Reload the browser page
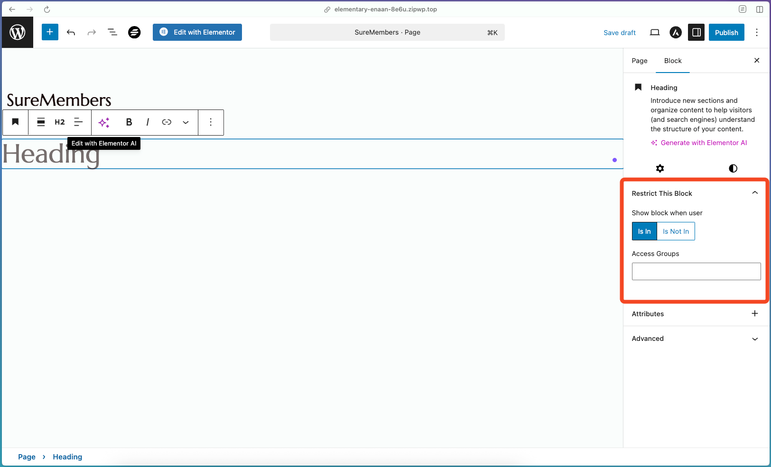This screenshot has height=467, width=771. (47, 9)
